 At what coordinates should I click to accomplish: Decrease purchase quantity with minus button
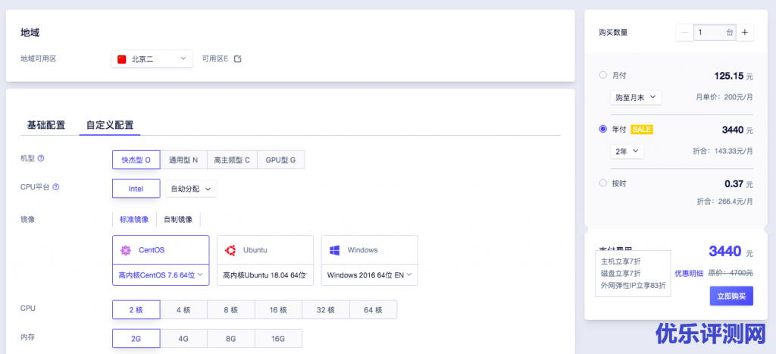point(685,33)
